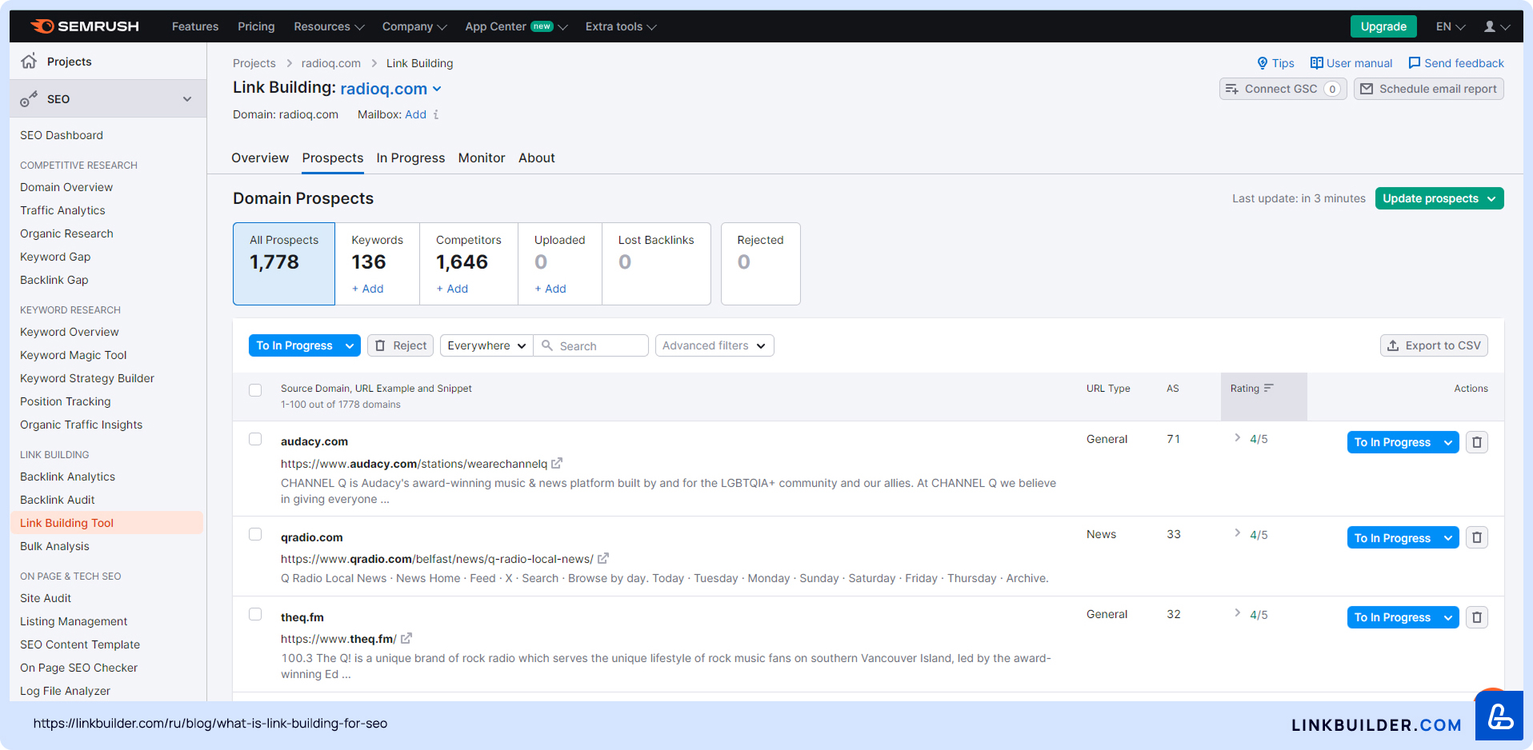This screenshot has height=750, width=1533.
Task: Expand theq.fm rating details chevron
Action: pos(1238,612)
